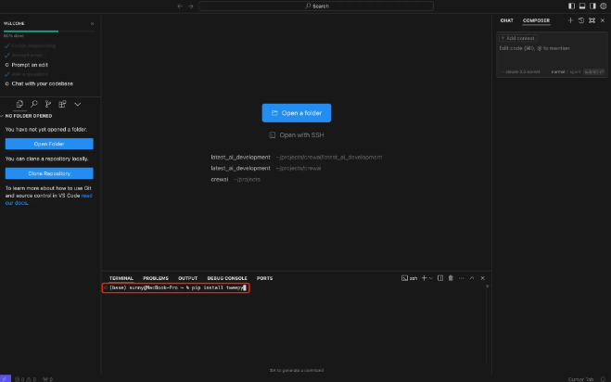Collapse the No Folder Opened section
The width and height of the screenshot is (611, 382).
5,116
